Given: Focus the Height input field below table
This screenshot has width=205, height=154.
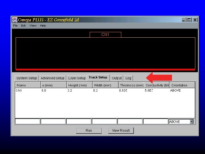Looking at the screenshot, I should pyautogui.click(x=79, y=121).
